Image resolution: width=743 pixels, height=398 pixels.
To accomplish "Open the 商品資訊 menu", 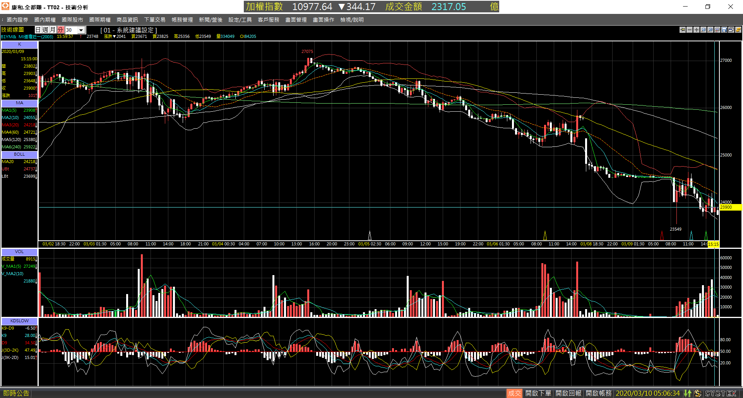I will [x=127, y=20].
